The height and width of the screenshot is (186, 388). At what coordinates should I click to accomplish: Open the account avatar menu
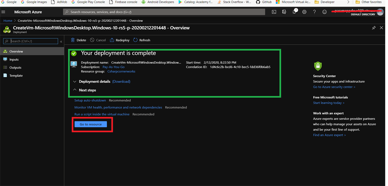pos(380,12)
